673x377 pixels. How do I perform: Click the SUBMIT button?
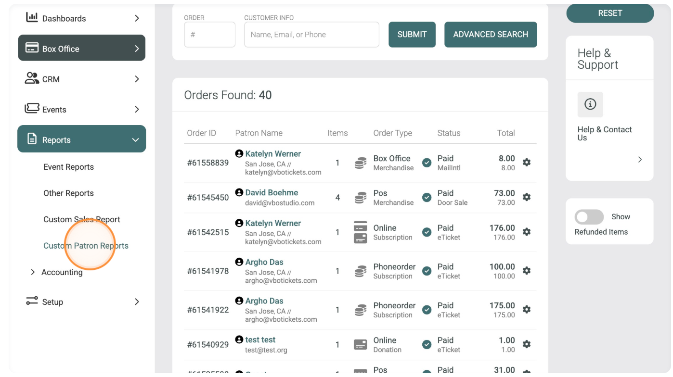(412, 34)
